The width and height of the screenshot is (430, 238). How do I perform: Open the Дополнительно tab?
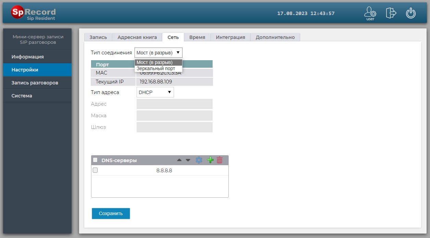click(275, 37)
